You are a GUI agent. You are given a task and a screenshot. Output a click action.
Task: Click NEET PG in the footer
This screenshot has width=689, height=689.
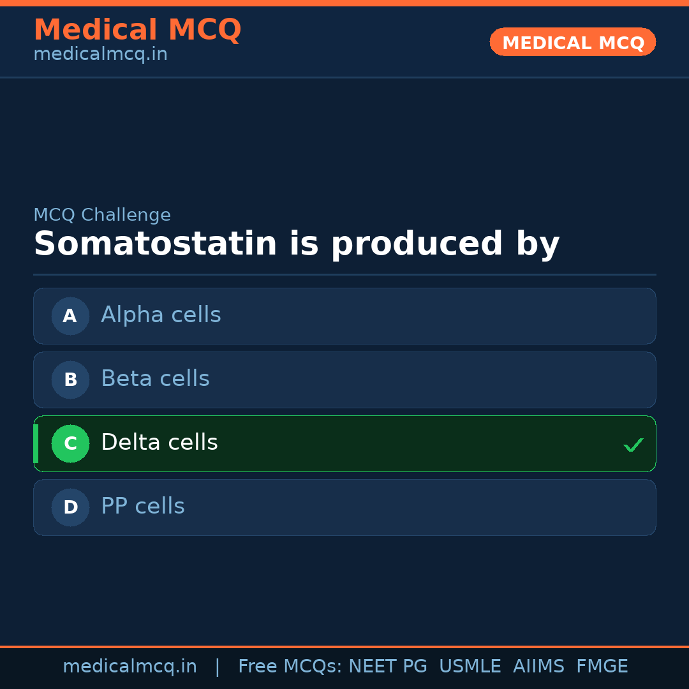point(388,667)
